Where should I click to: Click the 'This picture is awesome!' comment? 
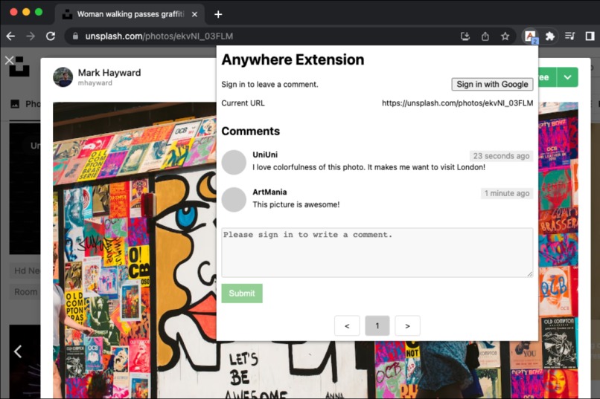click(x=296, y=204)
